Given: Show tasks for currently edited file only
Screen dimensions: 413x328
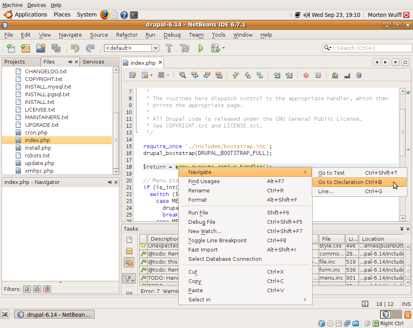Looking at the screenshot, I should (x=129, y=239).
